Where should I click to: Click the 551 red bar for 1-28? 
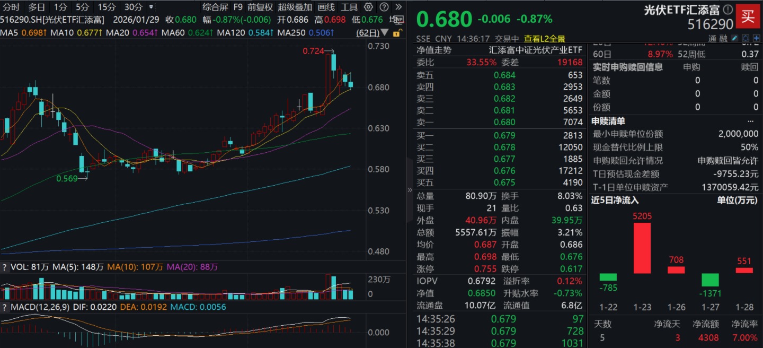[x=744, y=271]
